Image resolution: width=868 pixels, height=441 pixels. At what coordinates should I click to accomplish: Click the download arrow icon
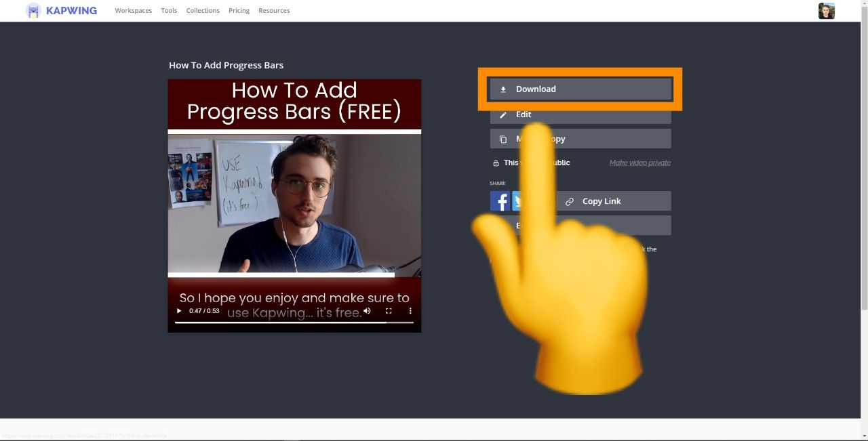[503, 89]
